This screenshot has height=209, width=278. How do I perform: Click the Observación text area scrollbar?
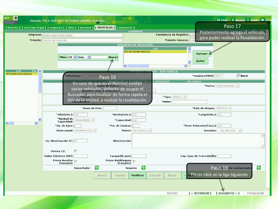coord(263,141)
